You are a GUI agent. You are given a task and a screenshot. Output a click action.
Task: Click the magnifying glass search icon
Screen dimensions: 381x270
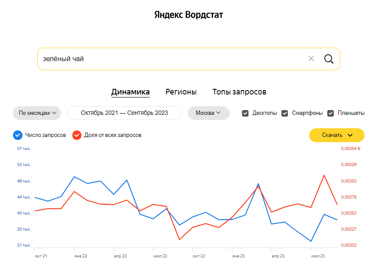tap(329, 59)
